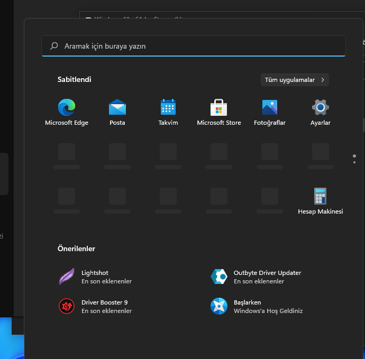Select the first pinned page dot
Viewport: 365px width, 359px height.
tap(354, 156)
